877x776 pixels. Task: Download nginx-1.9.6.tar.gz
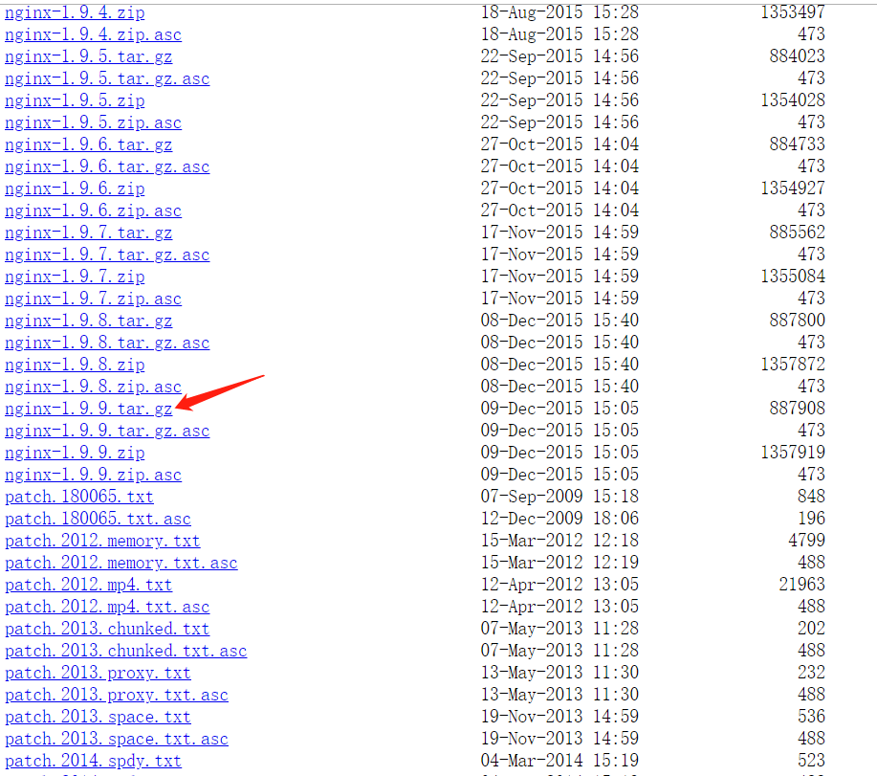[x=88, y=144]
